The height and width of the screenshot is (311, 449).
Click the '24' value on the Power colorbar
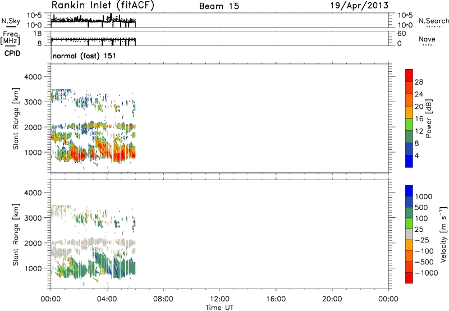(x=419, y=94)
